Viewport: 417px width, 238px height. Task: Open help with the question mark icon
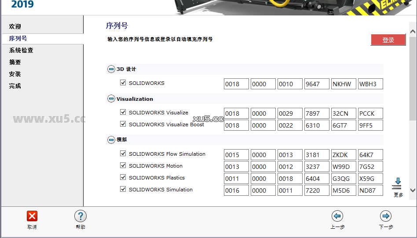point(80,216)
